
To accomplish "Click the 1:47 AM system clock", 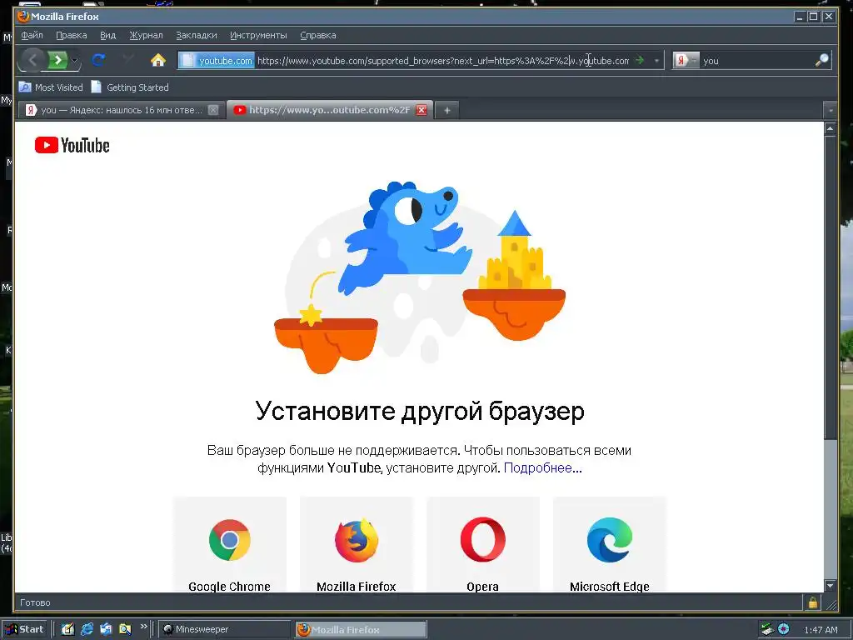I will tap(821, 630).
